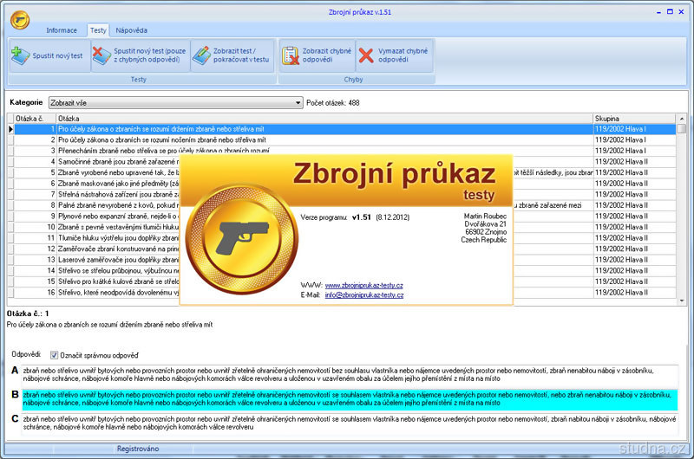Minimize the Zbrojní průkaz window
The height and width of the screenshot is (459, 694).
point(658,12)
